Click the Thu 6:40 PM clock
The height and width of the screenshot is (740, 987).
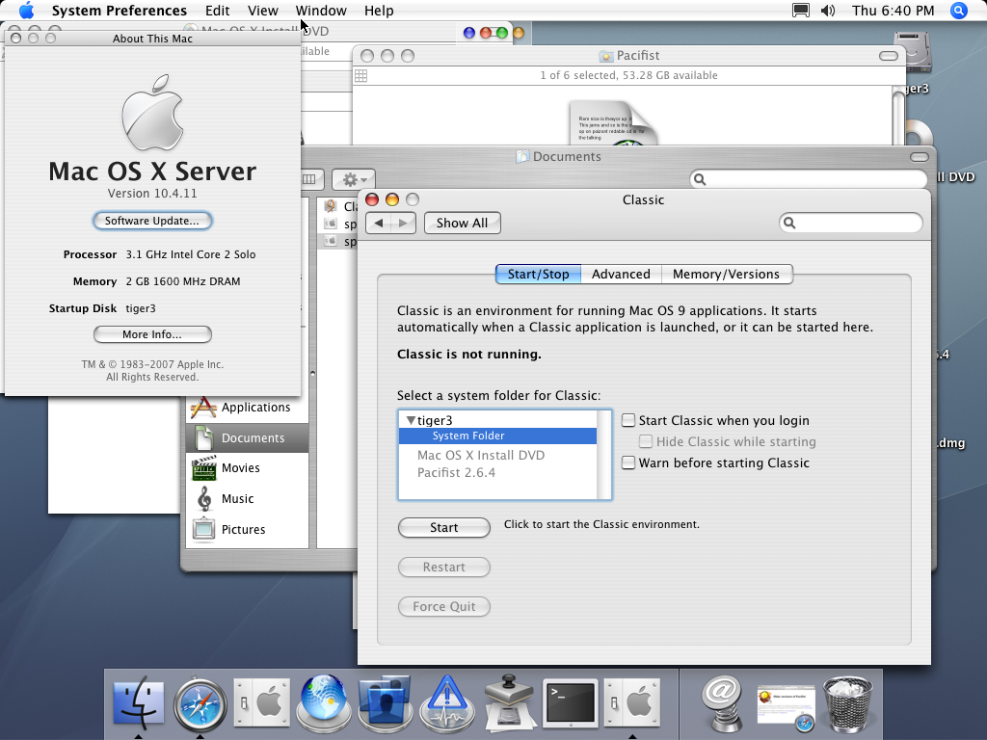[x=893, y=11]
